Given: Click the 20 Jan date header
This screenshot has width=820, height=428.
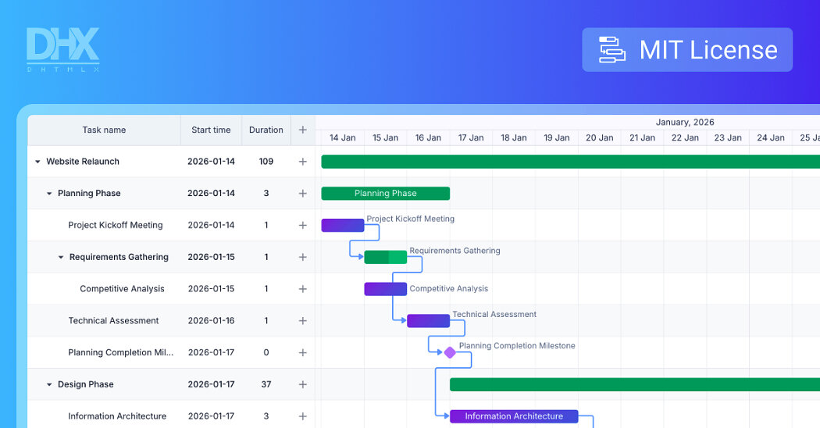Looking at the screenshot, I should pos(599,137).
